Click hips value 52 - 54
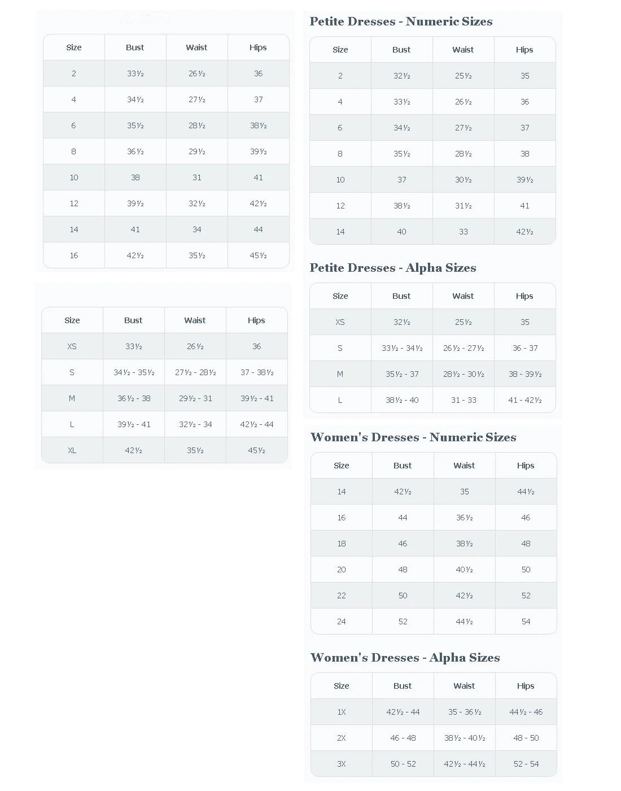 [526, 764]
